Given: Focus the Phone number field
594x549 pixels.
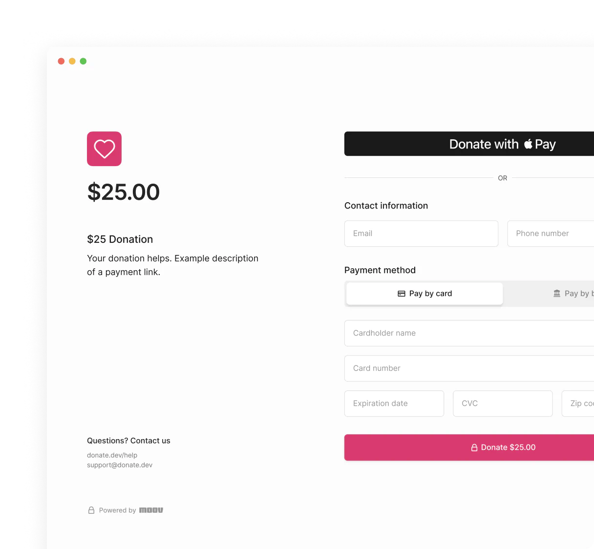Looking at the screenshot, I should click(x=551, y=233).
